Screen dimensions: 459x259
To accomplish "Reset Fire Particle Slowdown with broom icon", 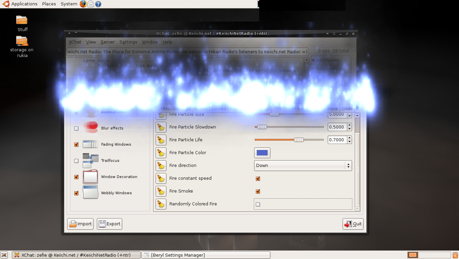I will [x=161, y=127].
